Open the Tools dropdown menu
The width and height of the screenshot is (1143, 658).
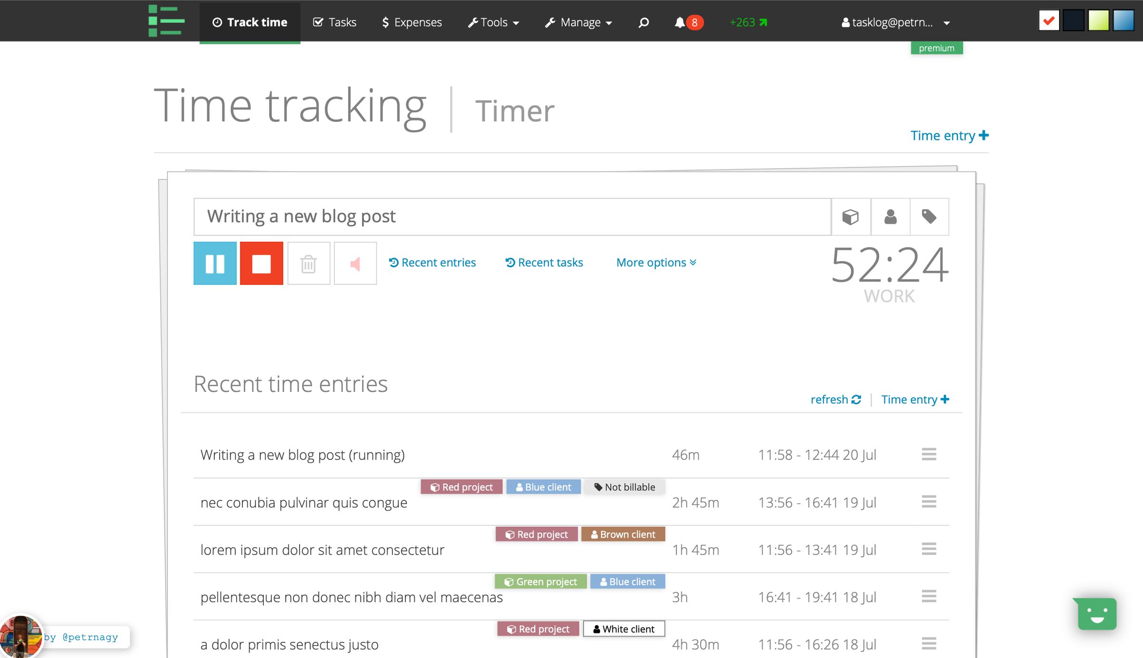point(493,22)
